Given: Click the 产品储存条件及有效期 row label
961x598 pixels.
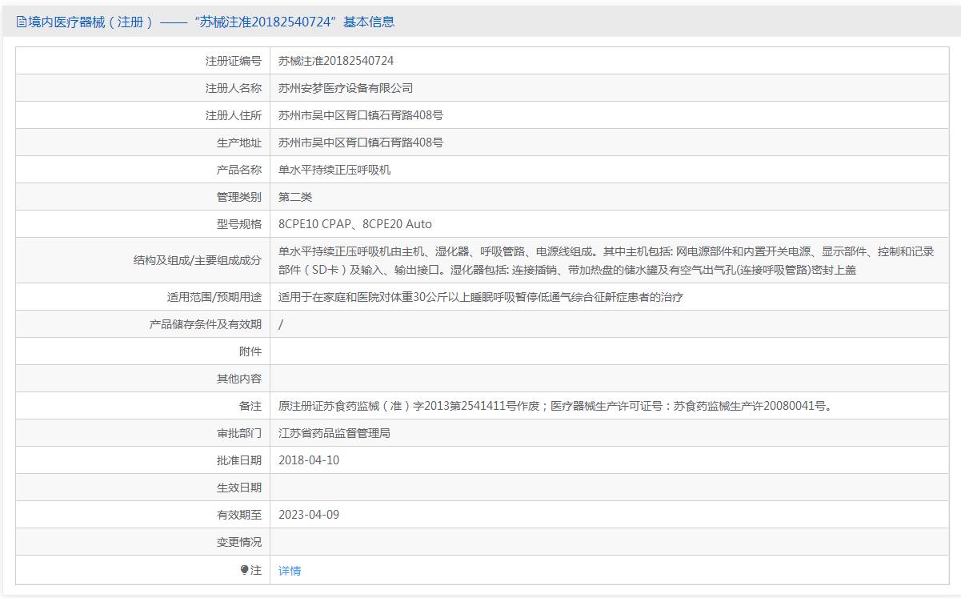Looking at the screenshot, I should (206, 324).
